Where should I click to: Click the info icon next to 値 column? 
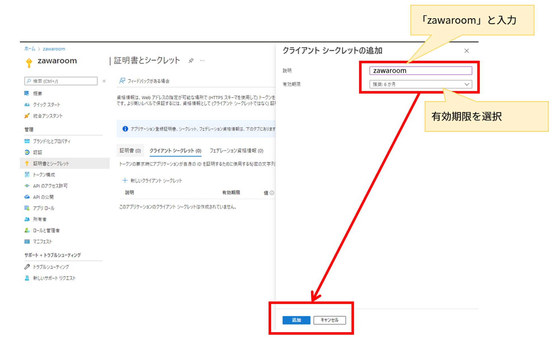click(x=272, y=193)
